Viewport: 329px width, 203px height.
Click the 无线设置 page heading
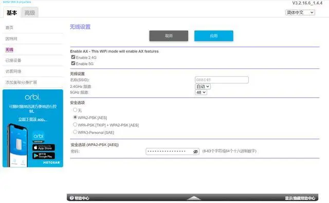[80, 27]
